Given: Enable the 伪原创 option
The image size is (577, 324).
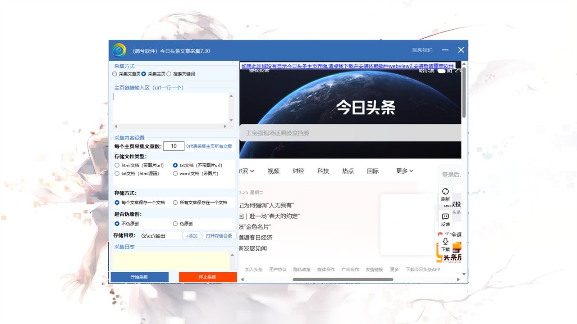Looking at the screenshot, I should click(175, 224).
